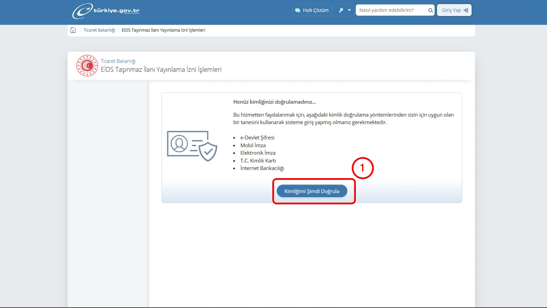Screen dimensions: 547x308
Task: Click the arrow icon inside Giriş Yap
Action: [x=466, y=10]
